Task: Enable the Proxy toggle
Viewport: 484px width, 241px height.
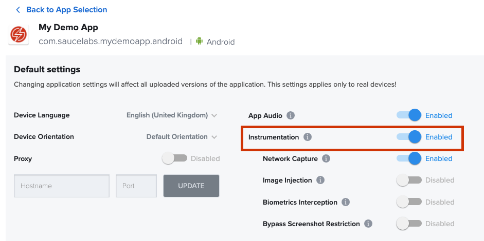Action: pos(174,158)
